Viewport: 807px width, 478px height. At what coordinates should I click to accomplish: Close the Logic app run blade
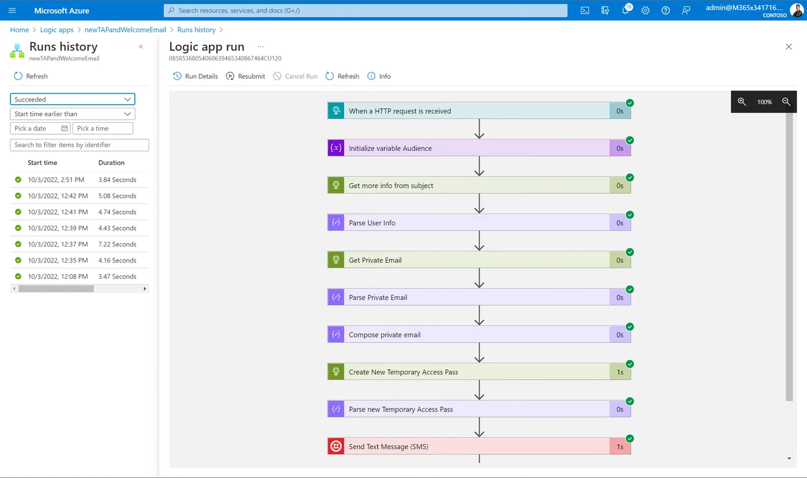789,47
